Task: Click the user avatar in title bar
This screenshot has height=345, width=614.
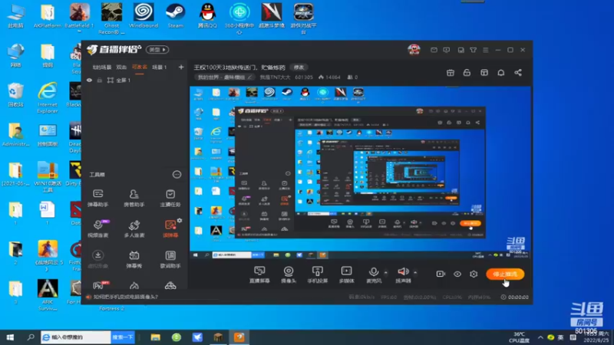Action: [x=414, y=50]
